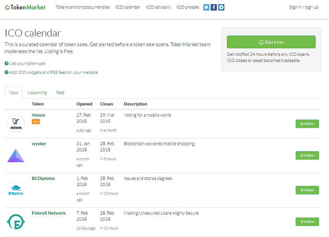Screen dimensions: 329x237
Task: Open List your token sale link
Action: pyautogui.click(x=25, y=63)
